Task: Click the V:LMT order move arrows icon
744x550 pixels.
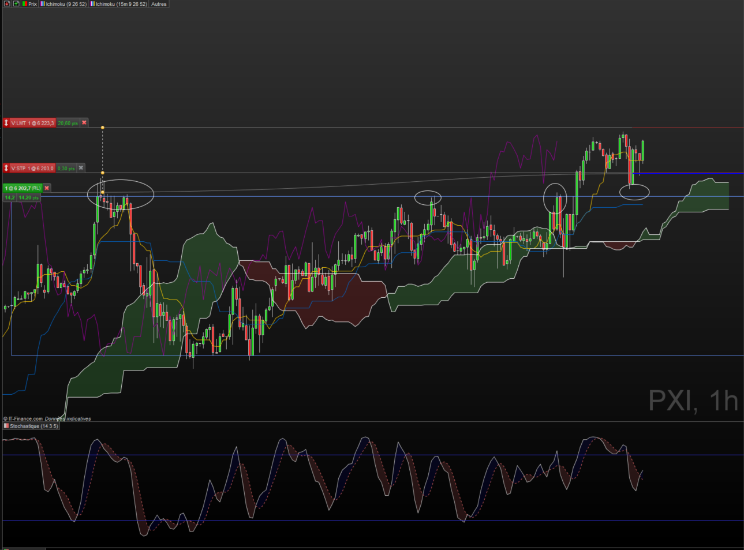Action: (x=6, y=123)
